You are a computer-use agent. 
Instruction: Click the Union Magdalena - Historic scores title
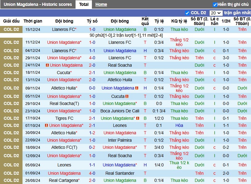pos(38,5)
